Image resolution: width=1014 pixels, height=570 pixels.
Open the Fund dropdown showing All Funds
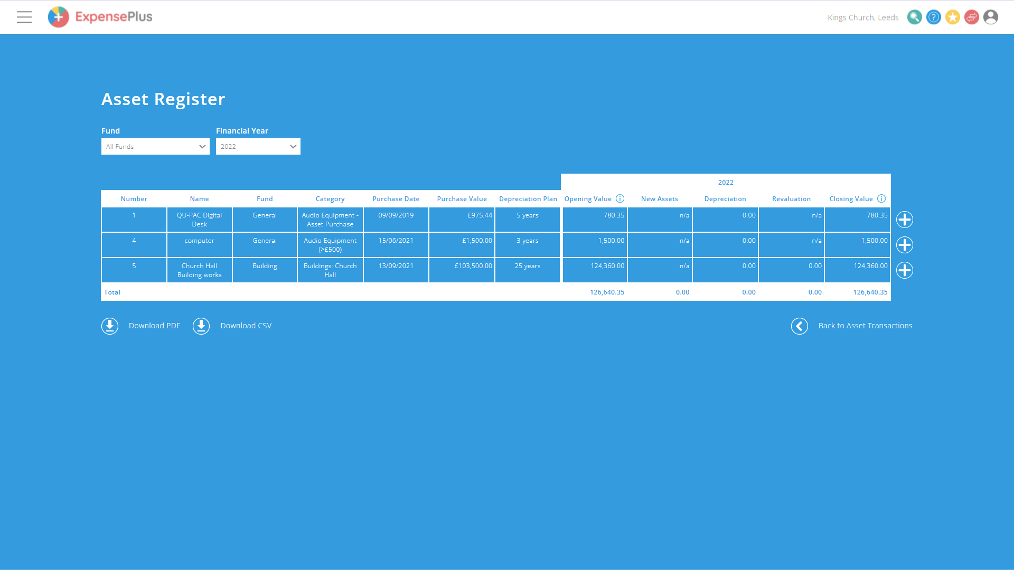tap(155, 146)
